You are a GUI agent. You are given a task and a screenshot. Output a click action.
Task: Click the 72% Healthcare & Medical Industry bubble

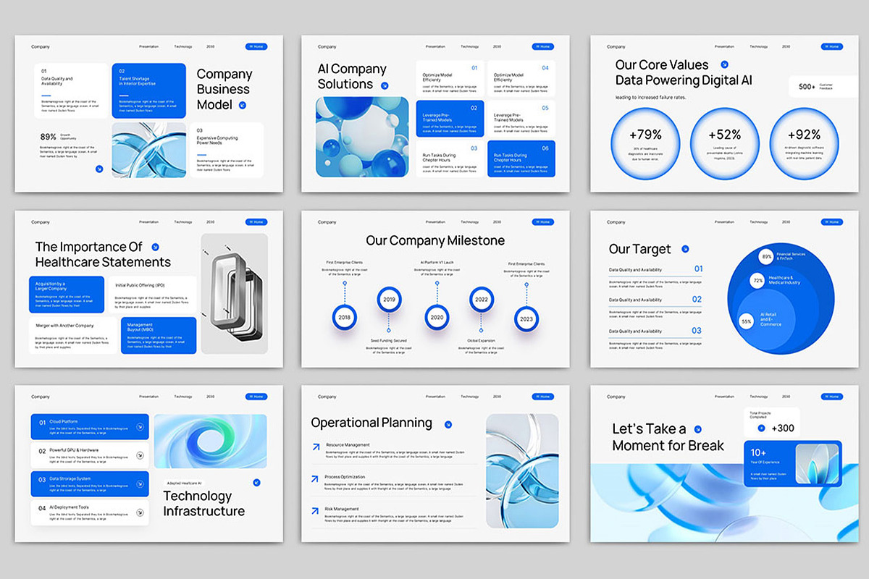(758, 279)
